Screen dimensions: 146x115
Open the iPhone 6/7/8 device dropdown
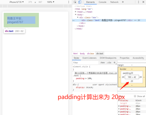tap(16, 2)
